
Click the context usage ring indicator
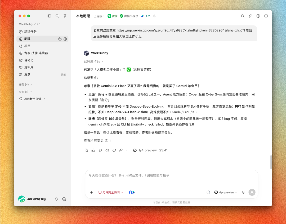click(208, 192)
